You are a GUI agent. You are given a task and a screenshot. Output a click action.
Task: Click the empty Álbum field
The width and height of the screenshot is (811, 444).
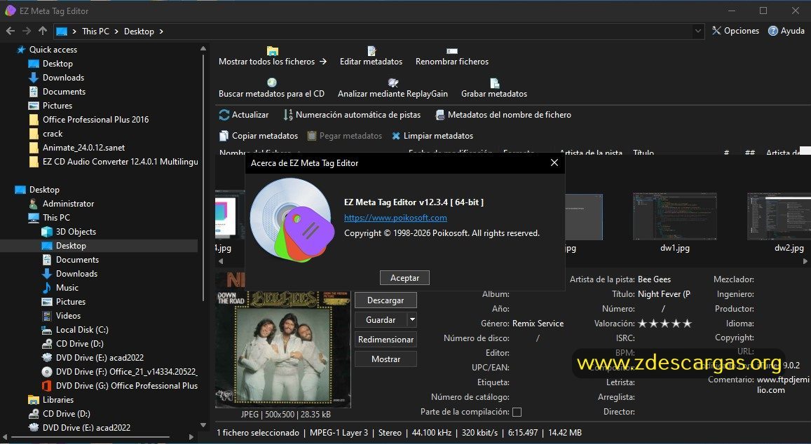(538, 294)
